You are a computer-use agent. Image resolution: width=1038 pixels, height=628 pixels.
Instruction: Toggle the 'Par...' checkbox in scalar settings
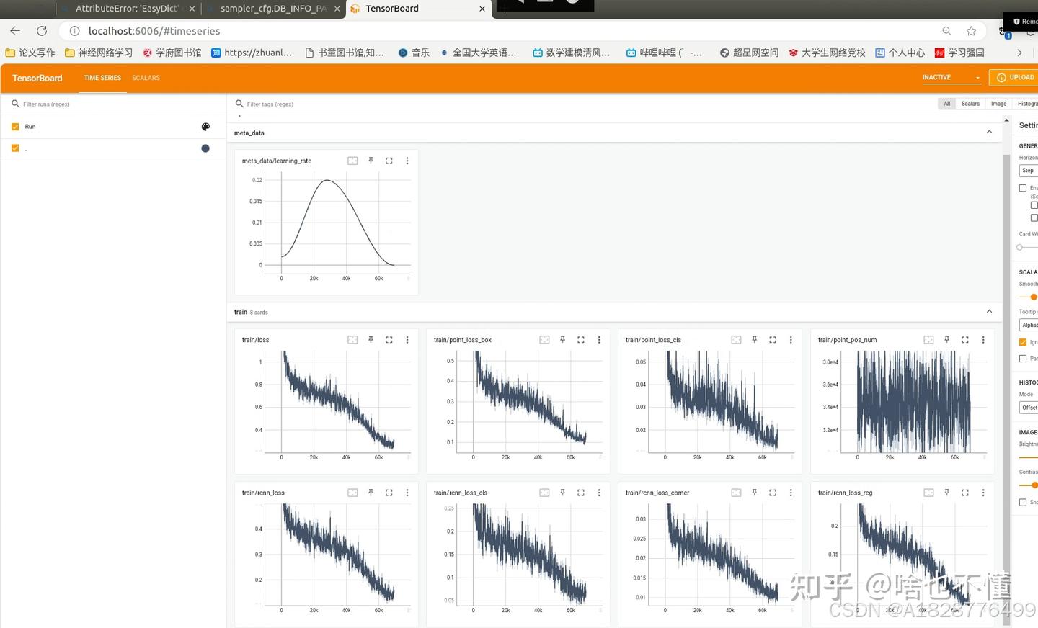pyautogui.click(x=1022, y=359)
